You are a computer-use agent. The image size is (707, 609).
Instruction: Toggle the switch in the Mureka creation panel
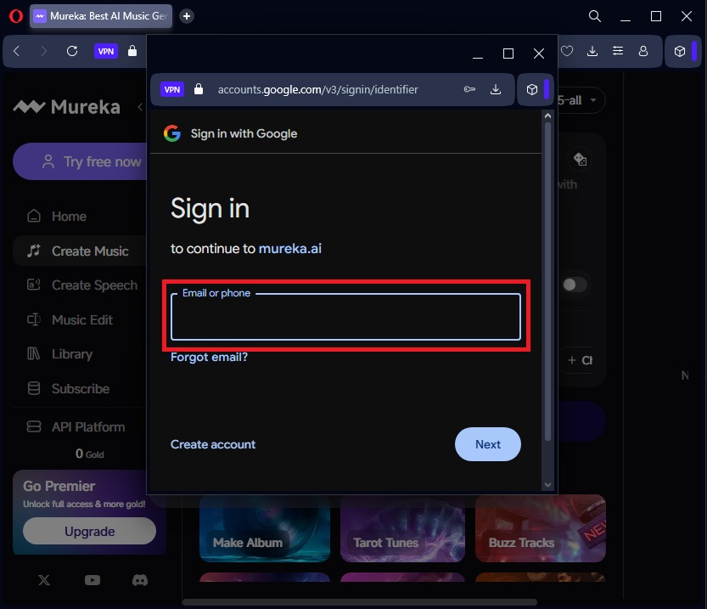(x=575, y=285)
